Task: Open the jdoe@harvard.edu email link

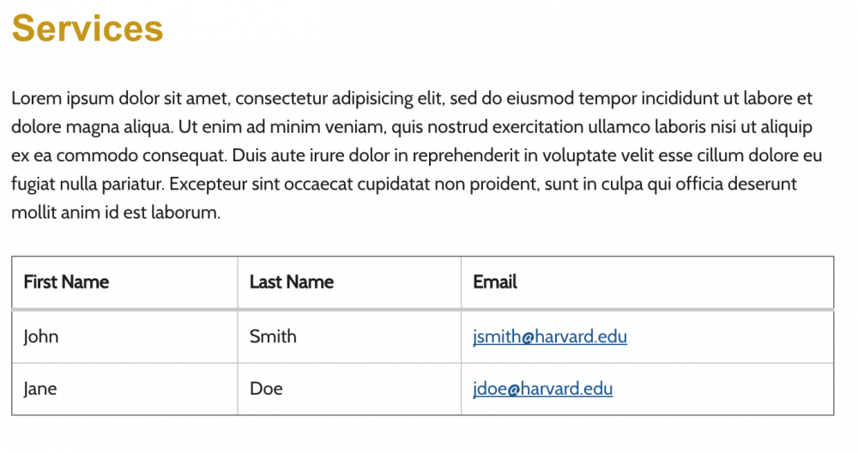Action: [542, 389]
